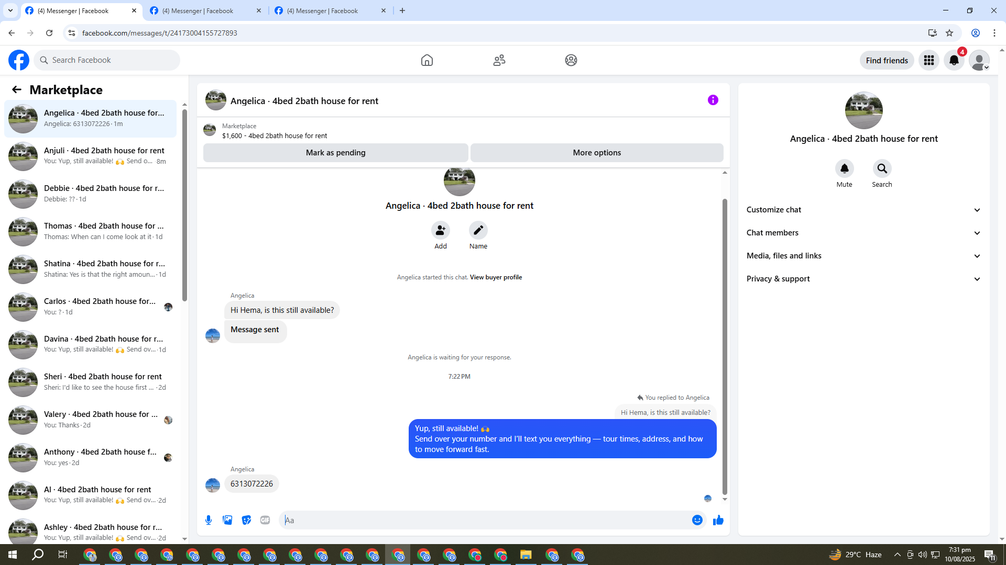Click the Add people icon
Screen dimensions: 1006x565
[441, 230]
